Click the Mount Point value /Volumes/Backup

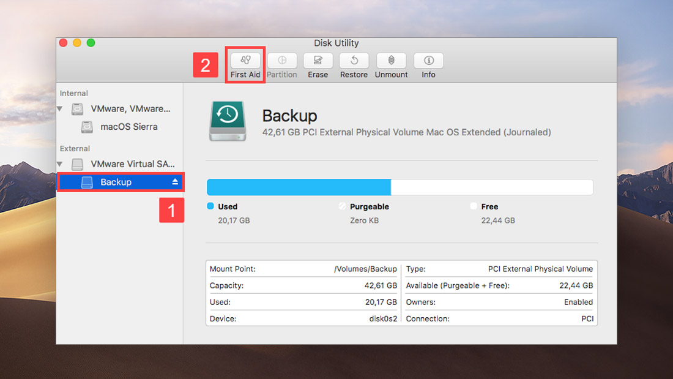click(x=365, y=269)
